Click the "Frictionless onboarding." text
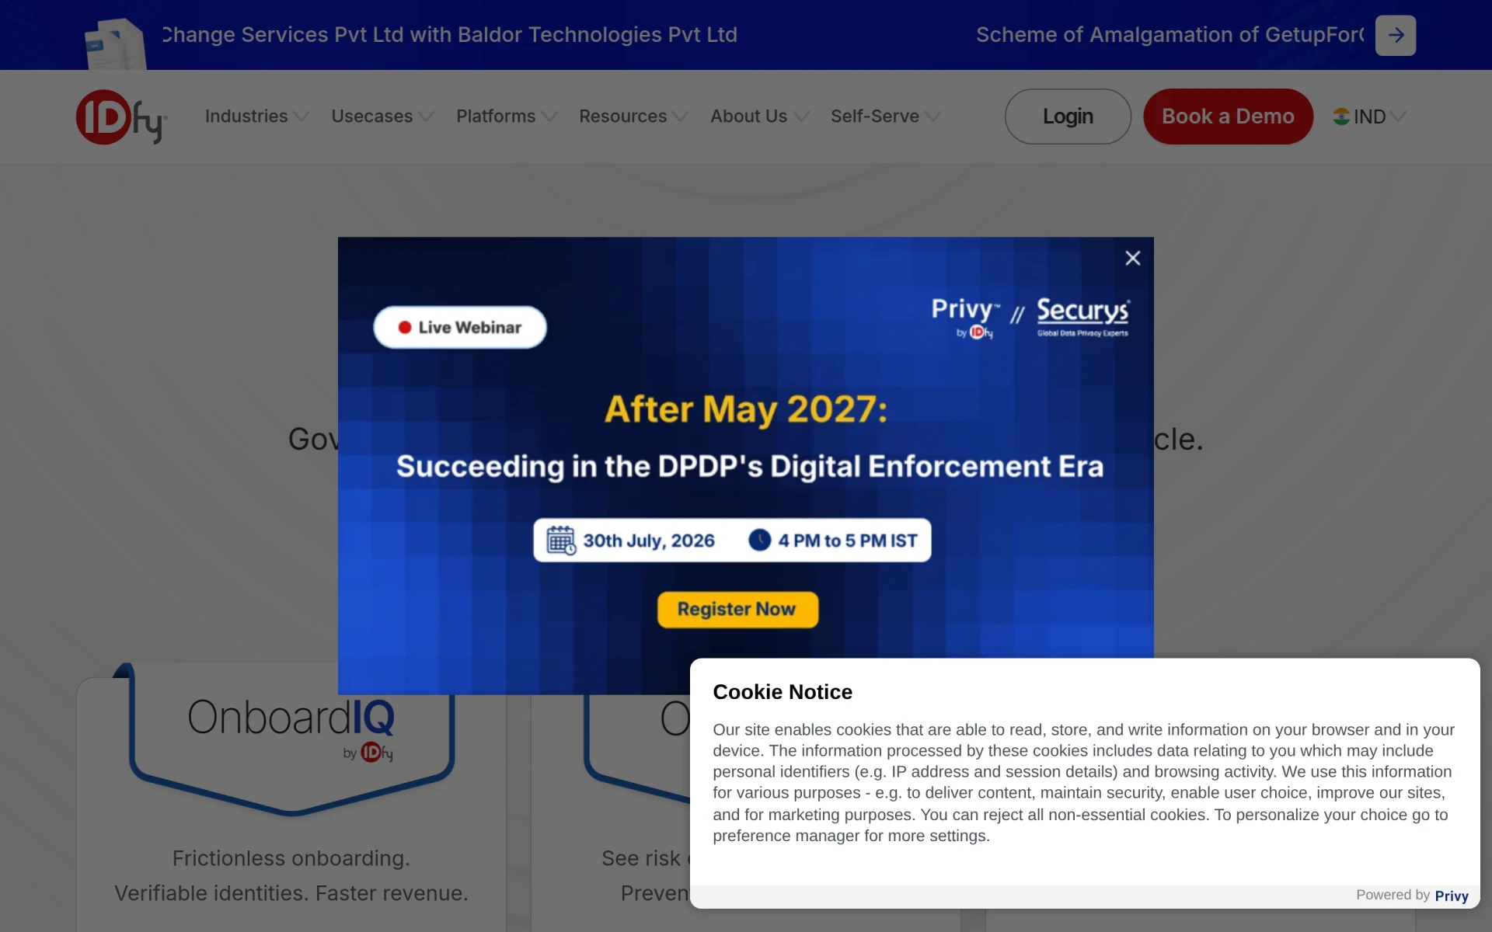The height and width of the screenshot is (932, 1492). (x=291, y=858)
